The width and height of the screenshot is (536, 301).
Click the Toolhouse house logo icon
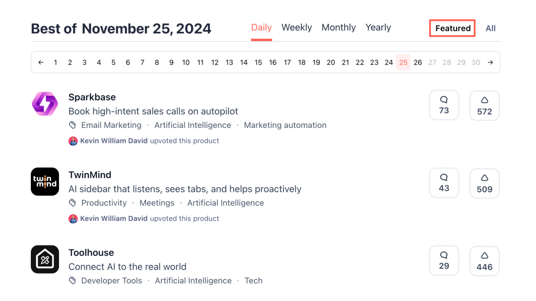(45, 259)
